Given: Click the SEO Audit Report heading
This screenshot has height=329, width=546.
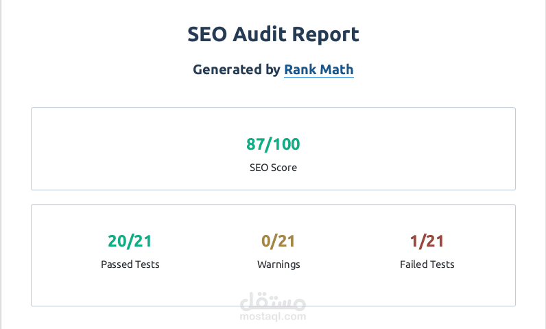Looking at the screenshot, I should click(273, 34).
